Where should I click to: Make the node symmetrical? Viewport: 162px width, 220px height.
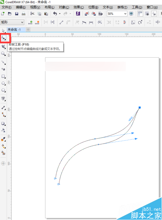[91, 22]
